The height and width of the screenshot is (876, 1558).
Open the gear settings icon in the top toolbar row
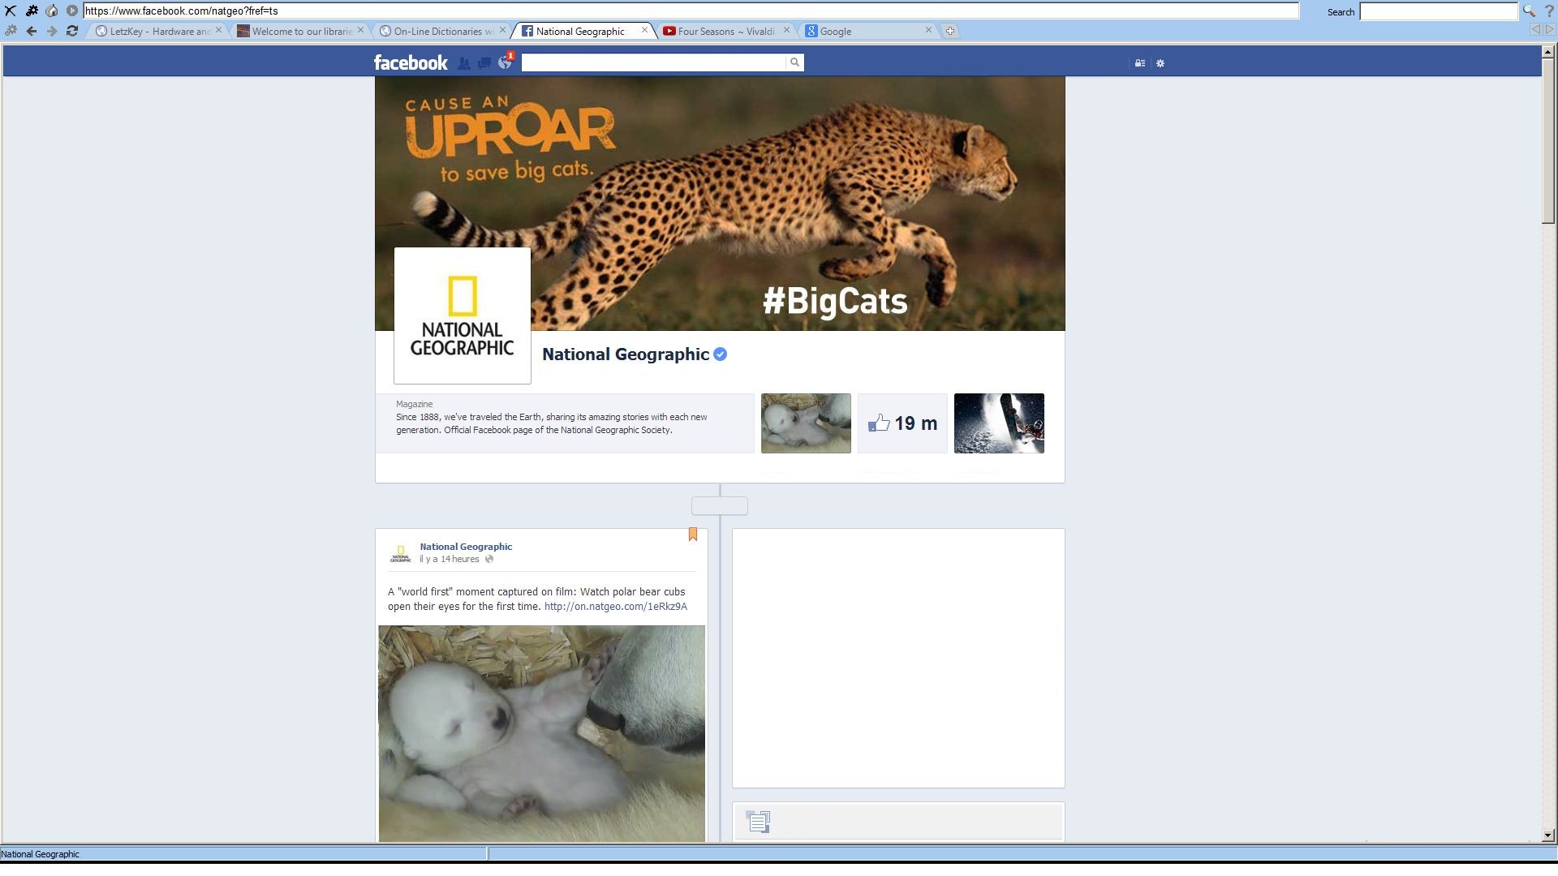tap(32, 11)
